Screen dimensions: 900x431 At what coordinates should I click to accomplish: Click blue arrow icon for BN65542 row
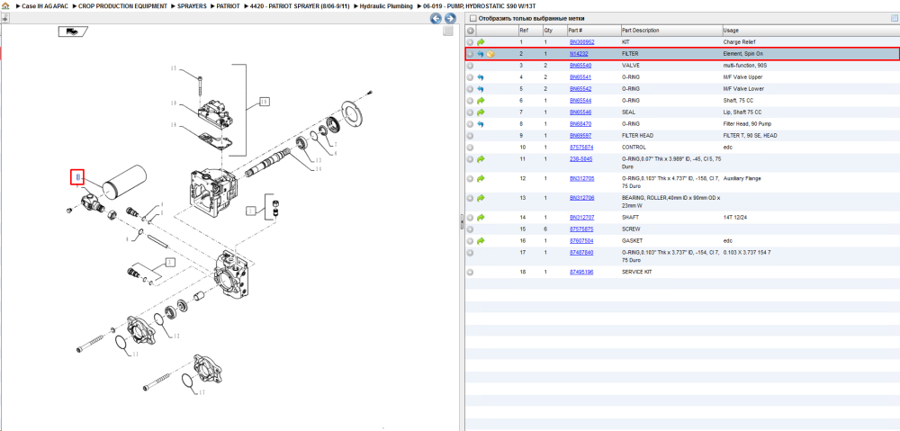click(x=481, y=89)
